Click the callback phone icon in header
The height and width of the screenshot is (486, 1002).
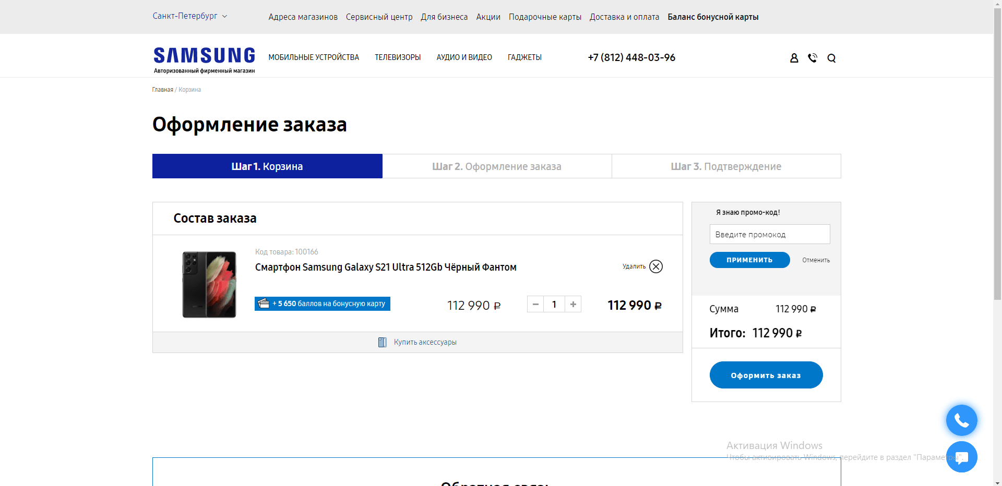point(813,58)
